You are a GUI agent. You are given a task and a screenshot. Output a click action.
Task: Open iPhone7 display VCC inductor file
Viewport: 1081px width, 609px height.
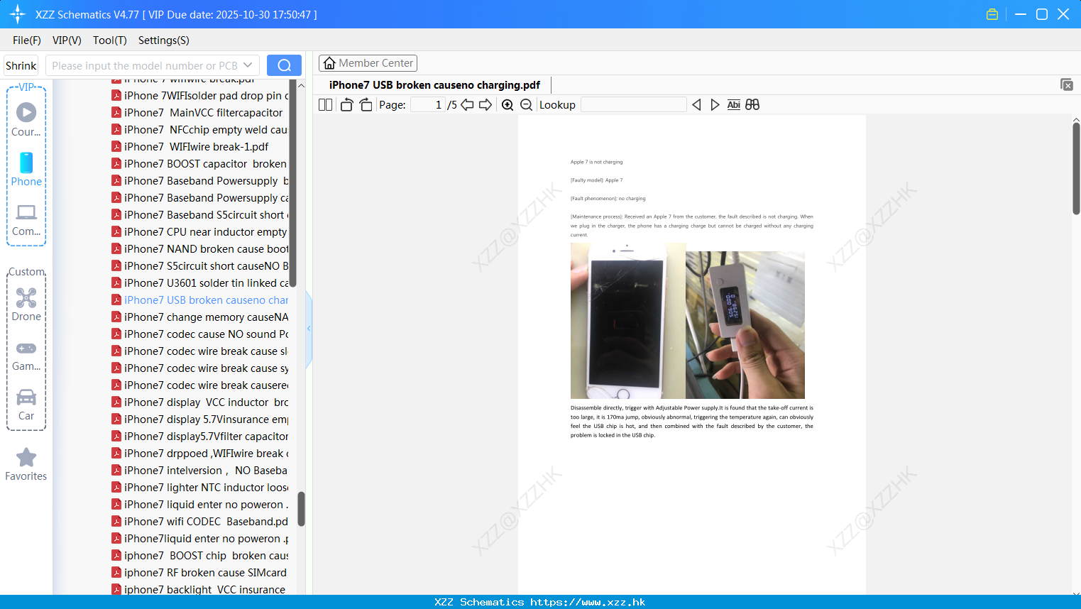tap(199, 402)
